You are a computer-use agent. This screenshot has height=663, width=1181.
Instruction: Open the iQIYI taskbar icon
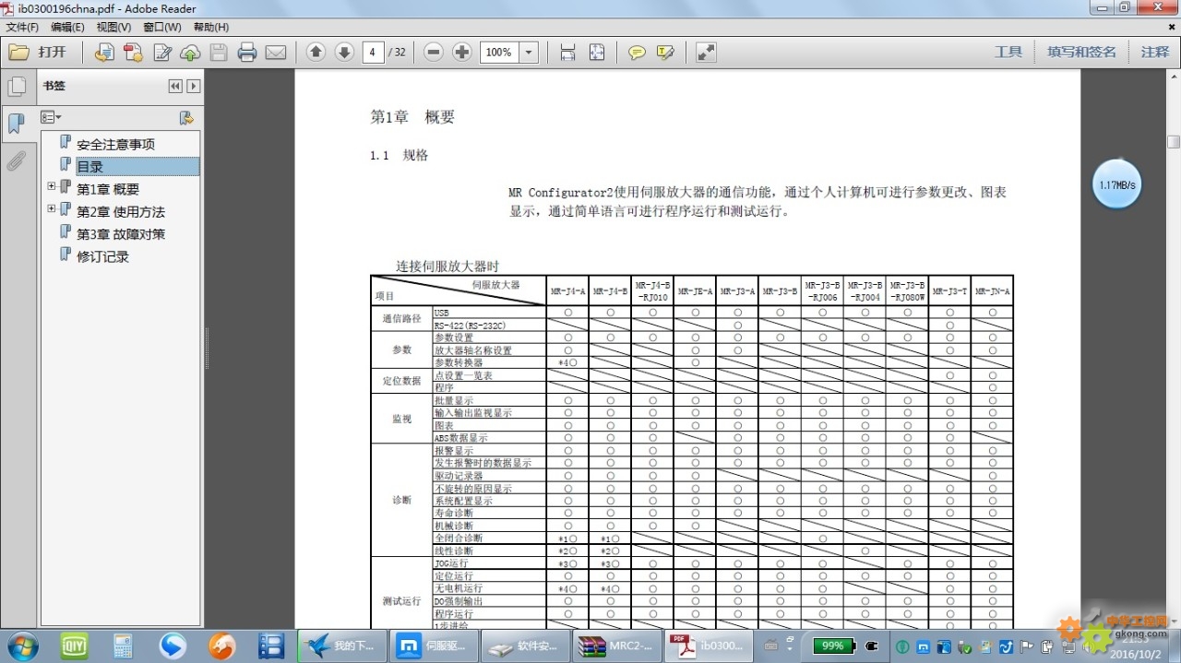[x=74, y=646]
